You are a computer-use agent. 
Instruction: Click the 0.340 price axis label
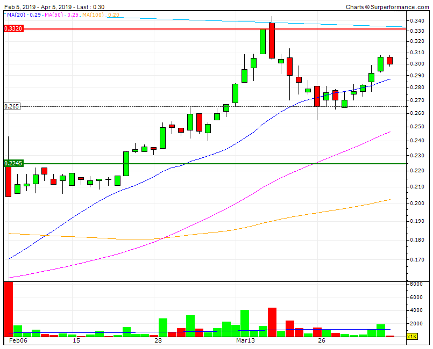click(x=417, y=21)
